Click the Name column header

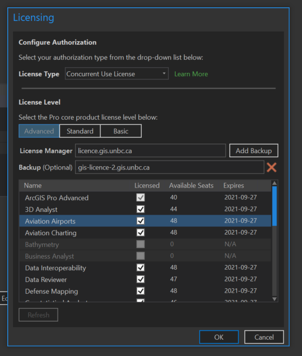pyautogui.click(x=33, y=185)
